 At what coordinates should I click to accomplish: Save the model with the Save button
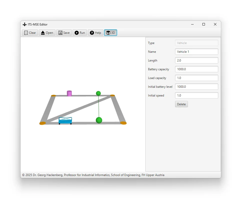tap(64, 33)
